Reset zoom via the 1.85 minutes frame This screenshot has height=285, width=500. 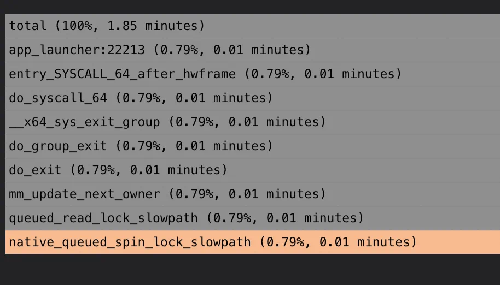pyautogui.click(x=253, y=26)
